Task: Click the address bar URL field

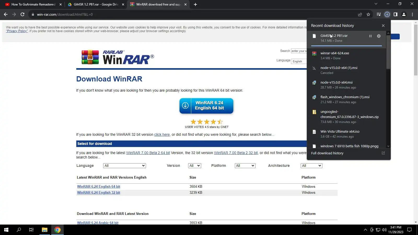Action: (193, 14)
